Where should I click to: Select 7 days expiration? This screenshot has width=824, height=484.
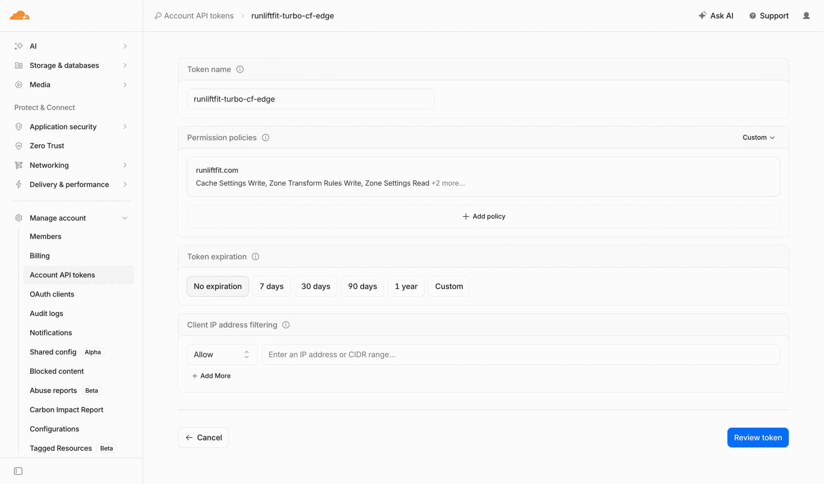pyautogui.click(x=271, y=286)
